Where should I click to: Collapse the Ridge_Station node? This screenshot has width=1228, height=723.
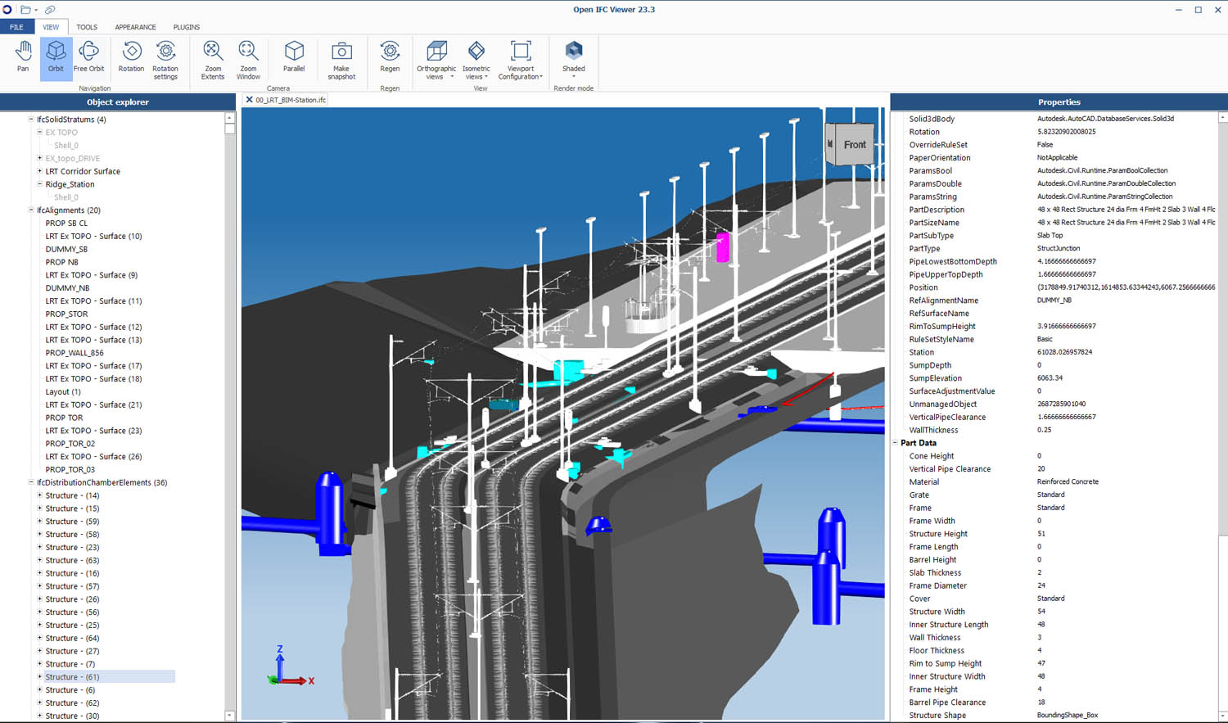point(39,184)
